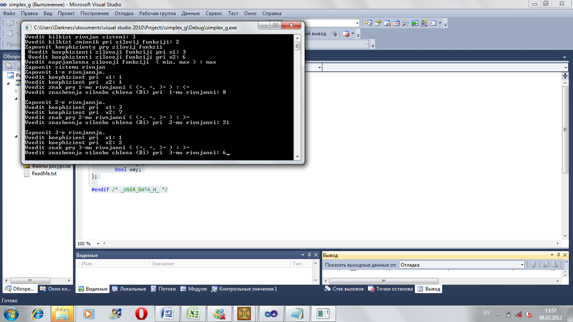Open Microsoft Excel from the taskbar
Image resolution: width=573 pixels, height=322 pixels.
(193, 313)
